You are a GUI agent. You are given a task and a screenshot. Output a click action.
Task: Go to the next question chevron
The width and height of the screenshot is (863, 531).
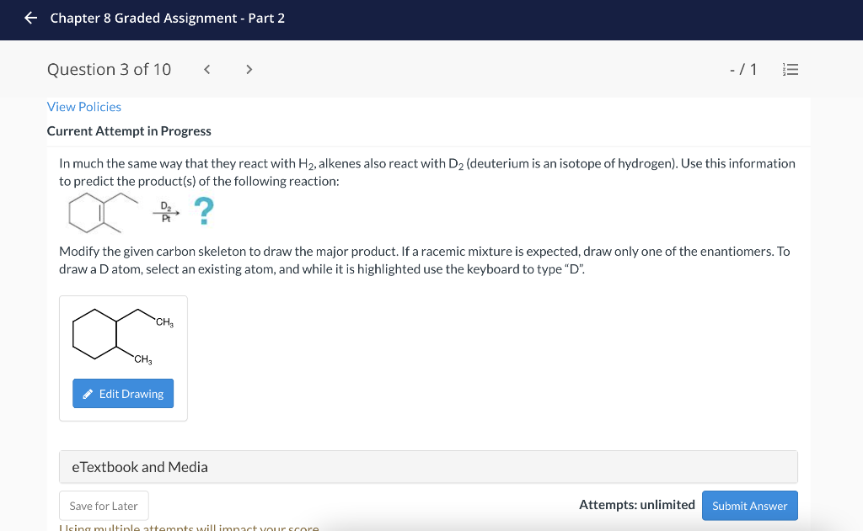click(x=249, y=69)
